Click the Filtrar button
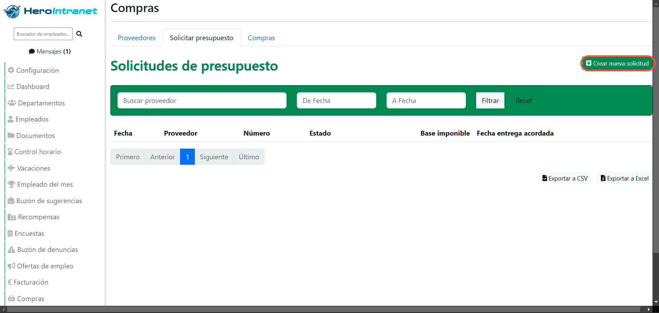The image size is (659, 313). (x=490, y=101)
